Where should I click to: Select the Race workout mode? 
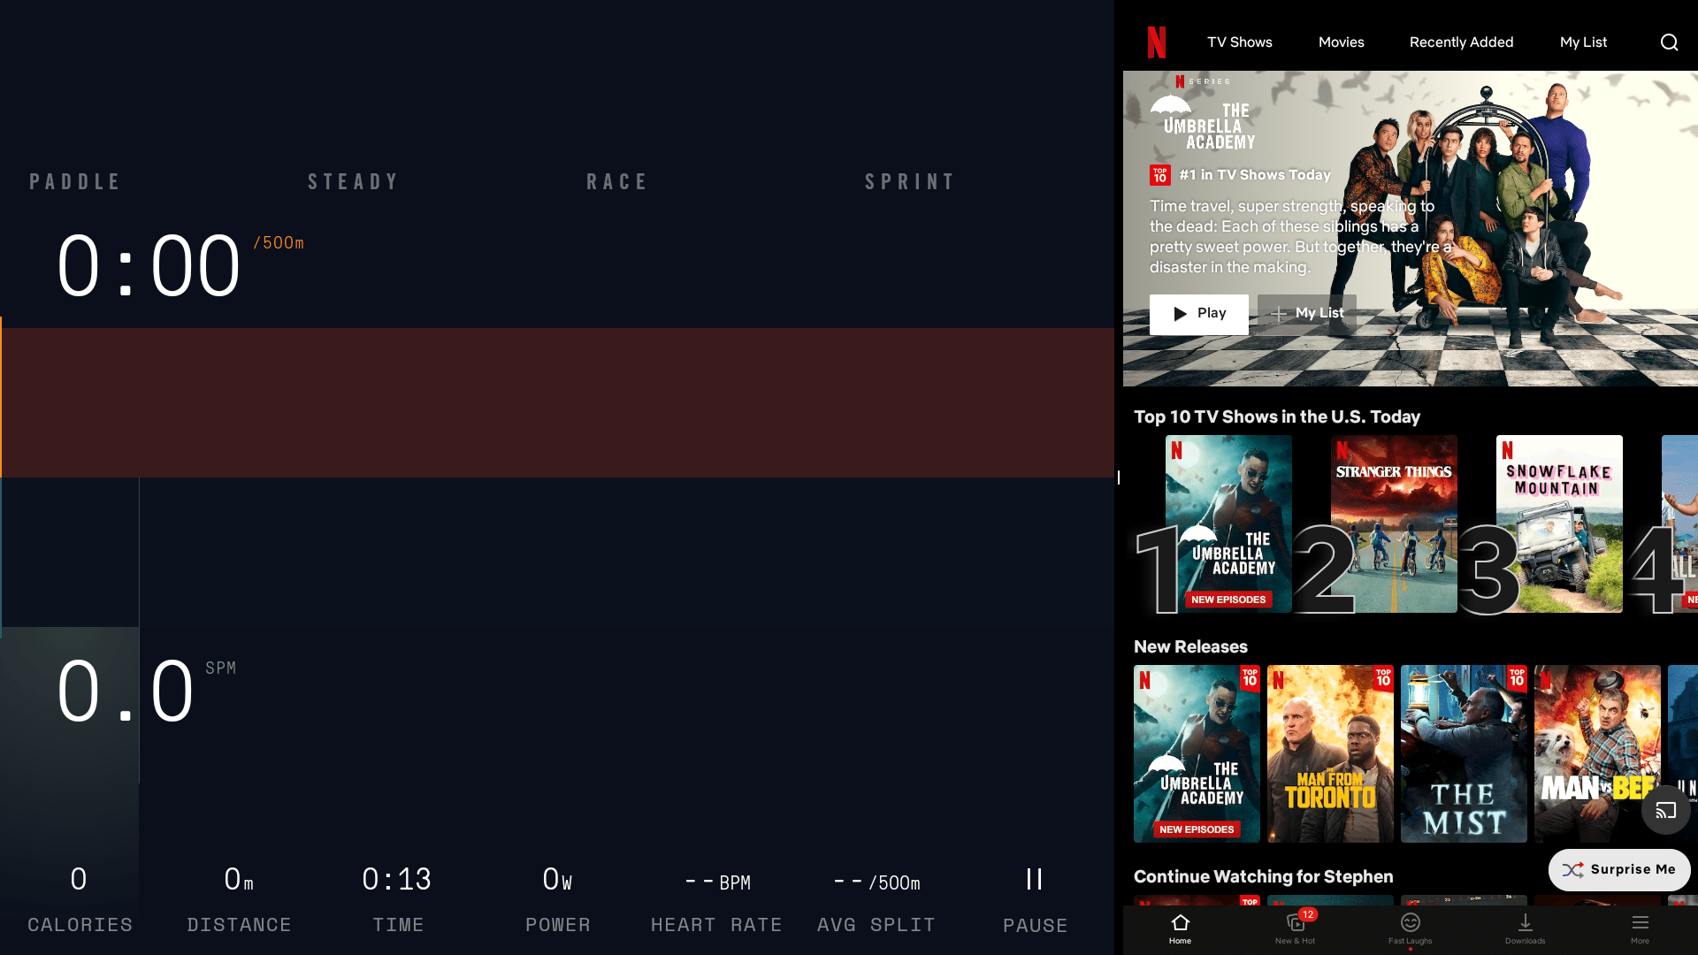(617, 181)
